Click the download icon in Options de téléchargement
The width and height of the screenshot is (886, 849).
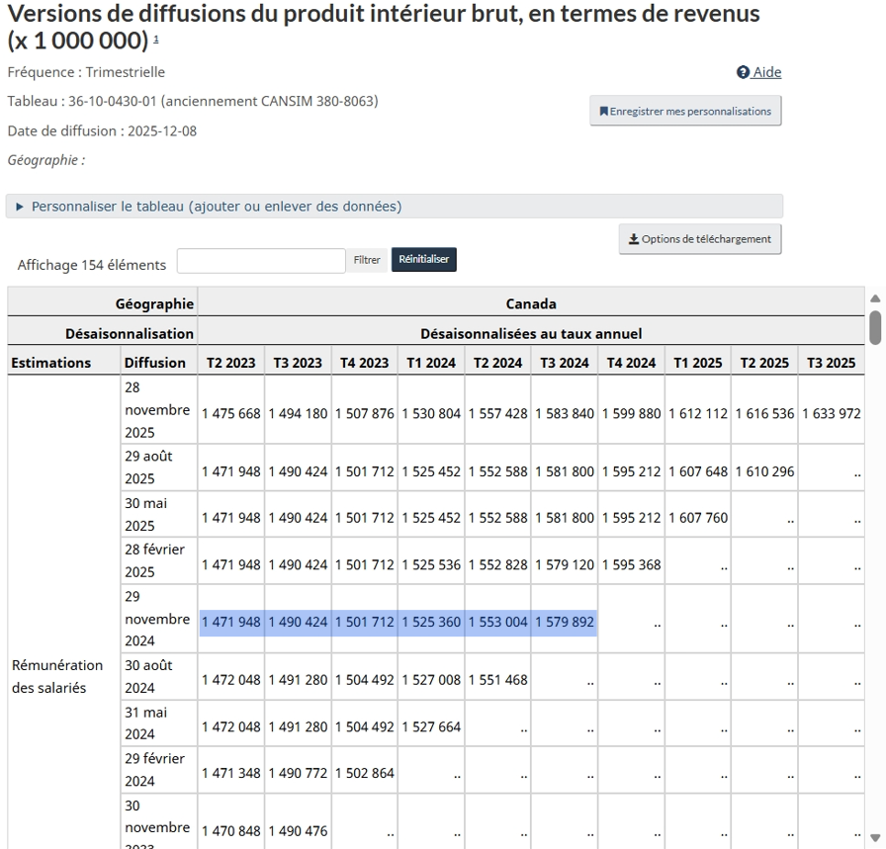(634, 239)
